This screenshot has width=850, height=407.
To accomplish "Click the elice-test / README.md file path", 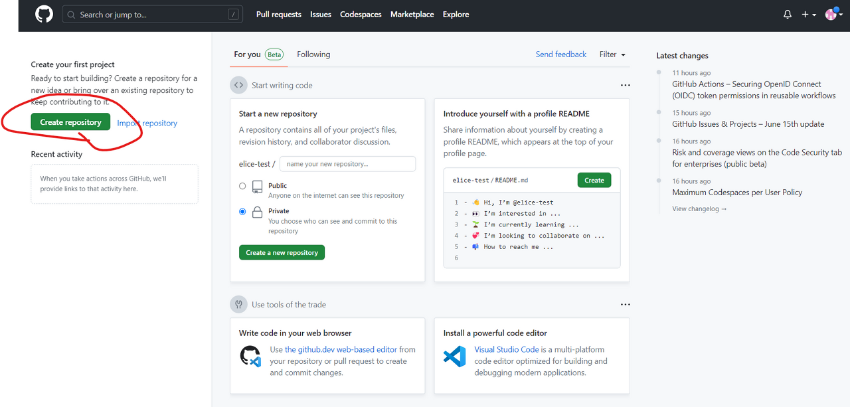I will (490, 180).
